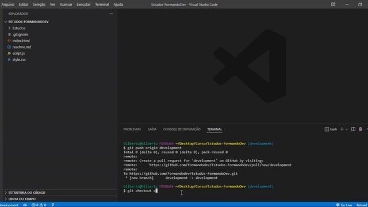Click the sync changes cloud icon in status bar
368x207 pixels.
click(25, 205)
